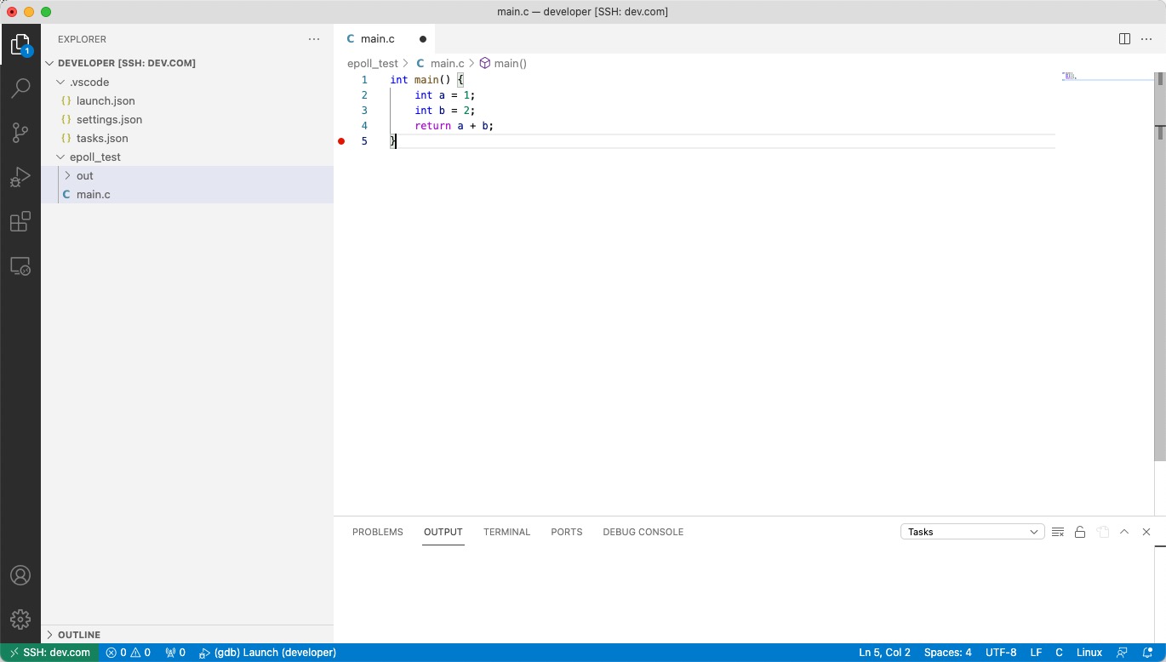Switch to the TERMINAL tab
1166x662 pixels.
(x=506, y=532)
